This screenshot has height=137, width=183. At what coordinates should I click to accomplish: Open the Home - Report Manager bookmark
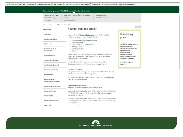[x=42, y=4]
